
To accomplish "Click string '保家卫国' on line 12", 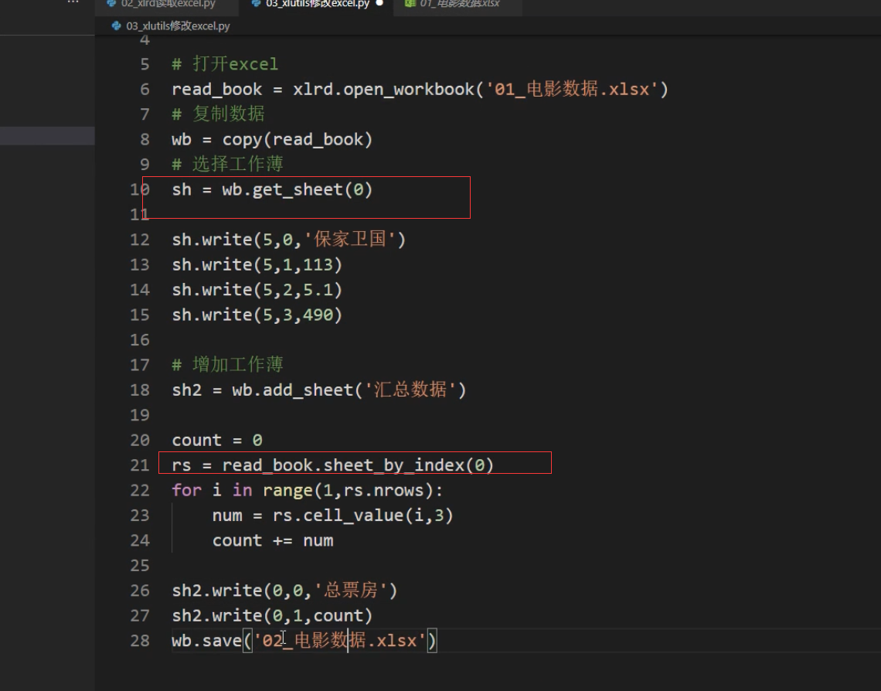I will (x=350, y=240).
